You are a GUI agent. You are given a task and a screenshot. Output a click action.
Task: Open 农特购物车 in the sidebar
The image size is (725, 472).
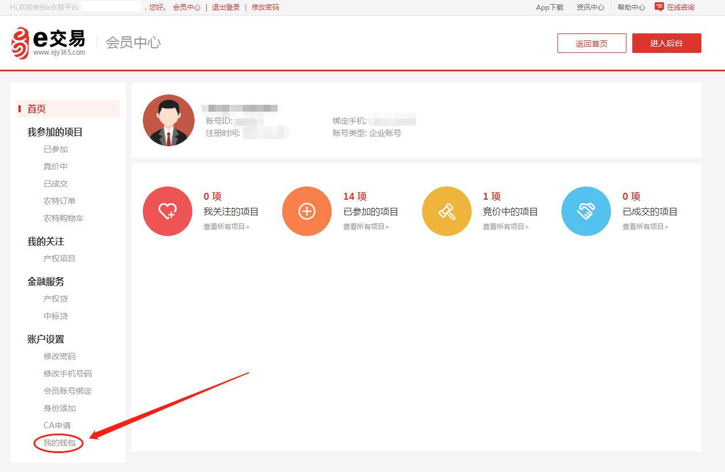tap(64, 218)
